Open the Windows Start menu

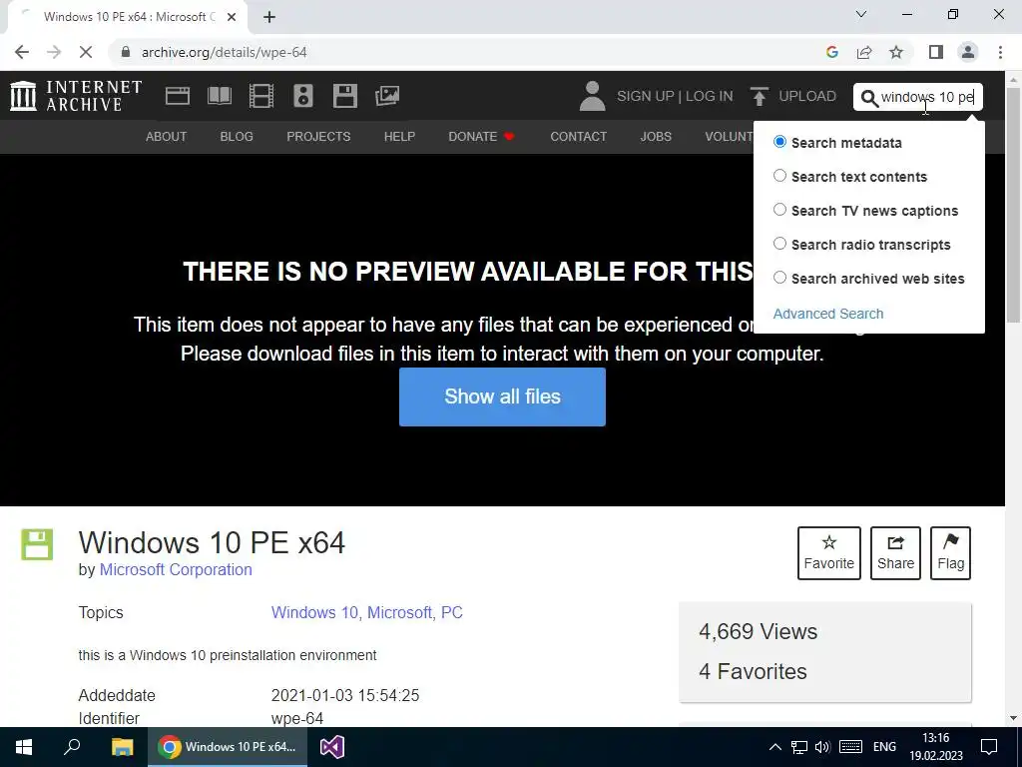coord(24,747)
